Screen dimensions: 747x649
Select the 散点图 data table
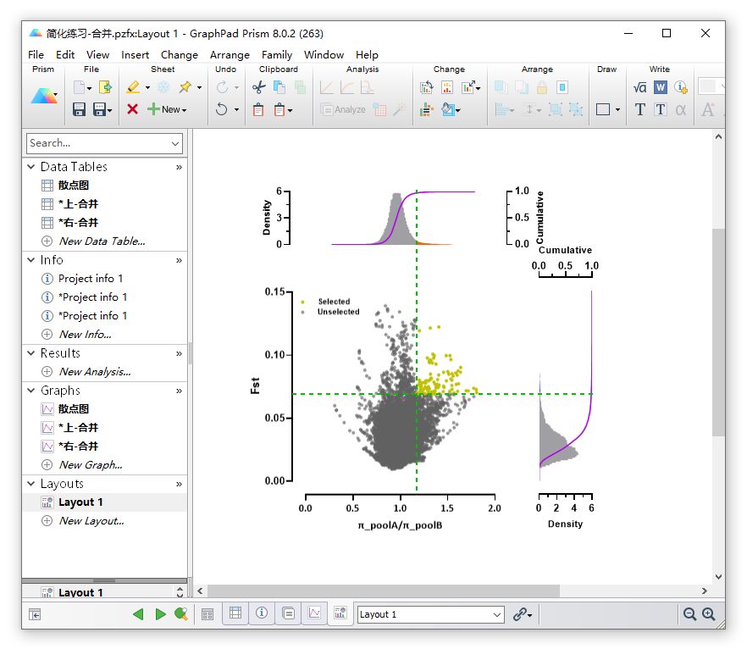point(74,186)
